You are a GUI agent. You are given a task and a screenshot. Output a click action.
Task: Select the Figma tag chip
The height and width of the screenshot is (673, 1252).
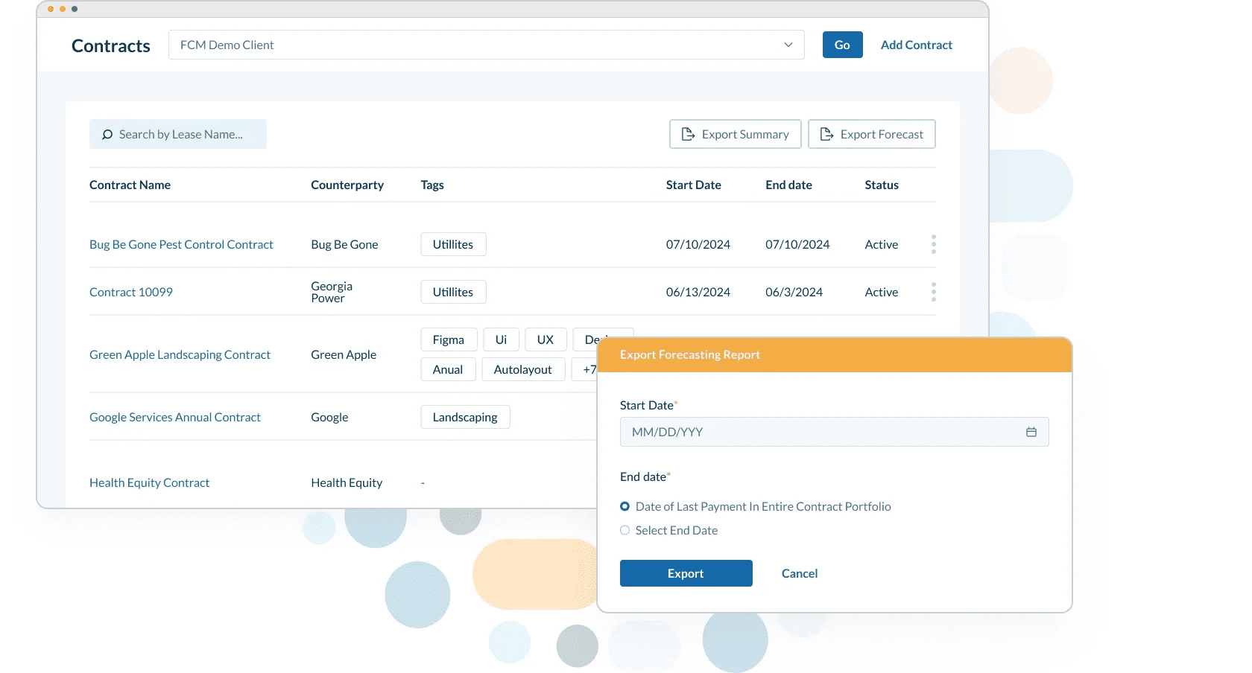[449, 339]
